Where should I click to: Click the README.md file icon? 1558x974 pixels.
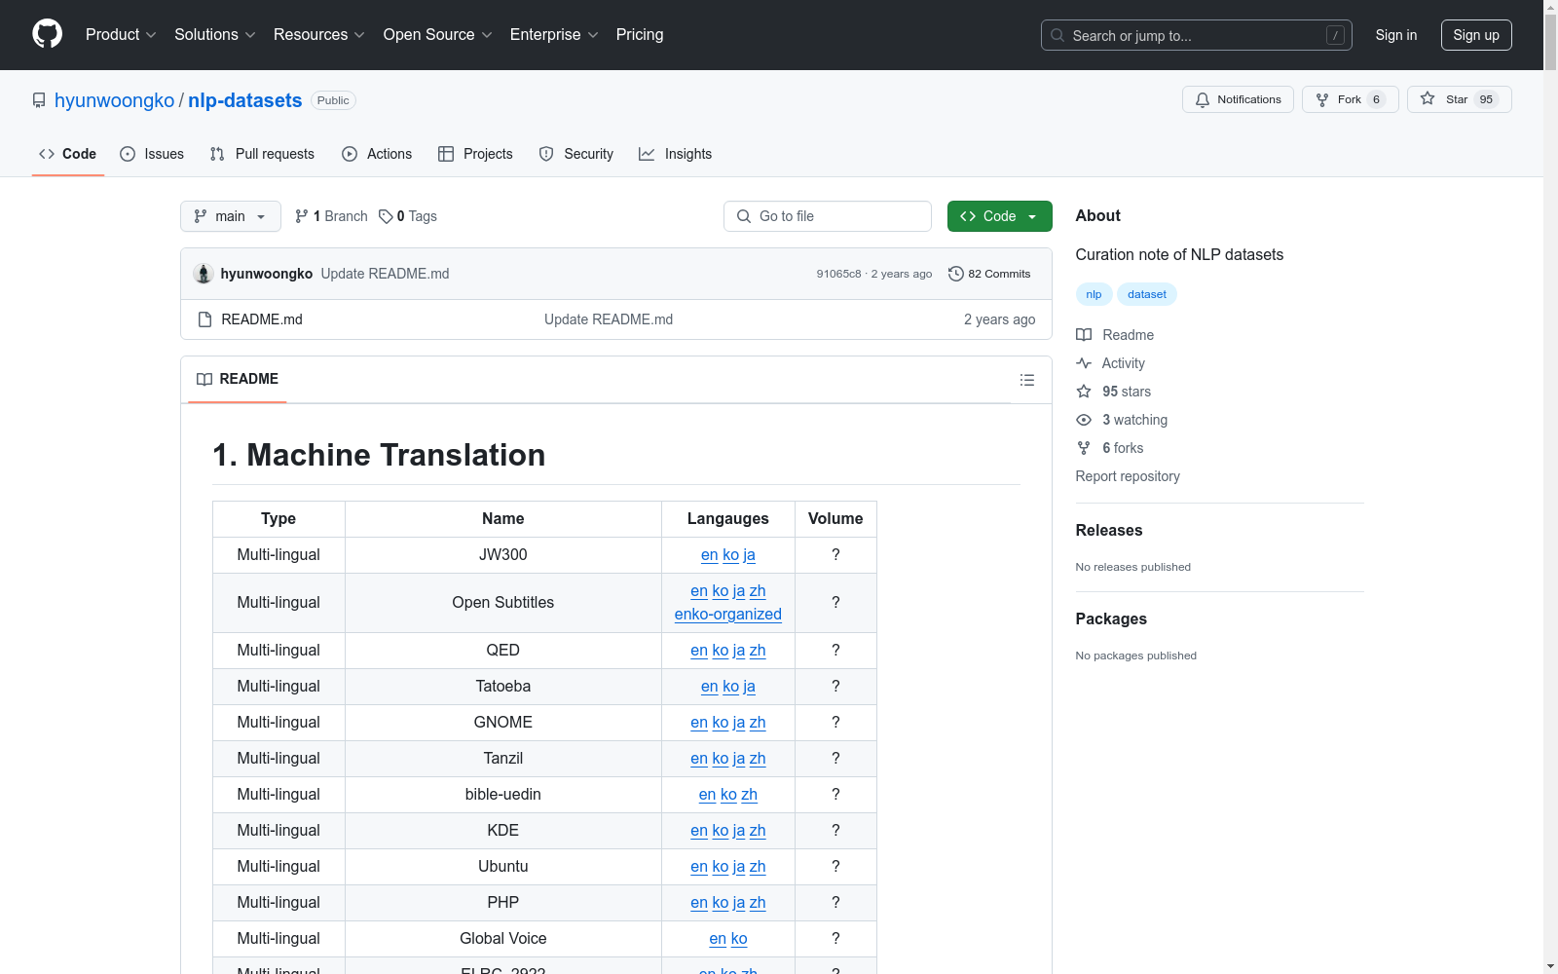(x=204, y=319)
